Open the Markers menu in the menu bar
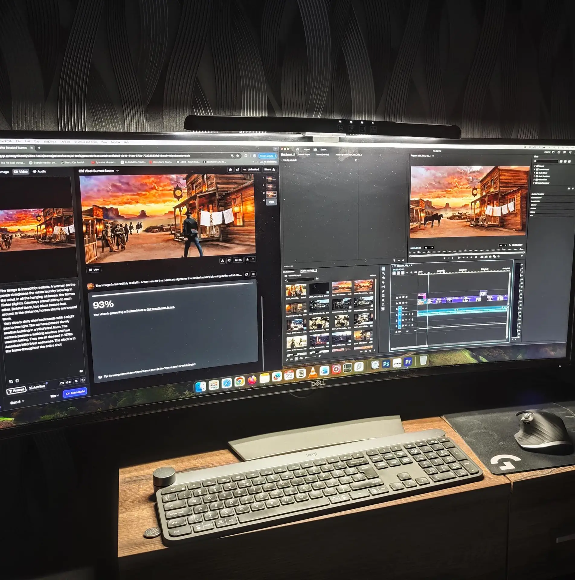The height and width of the screenshot is (580, 575). pyautogui.click(x=65, y=142)
